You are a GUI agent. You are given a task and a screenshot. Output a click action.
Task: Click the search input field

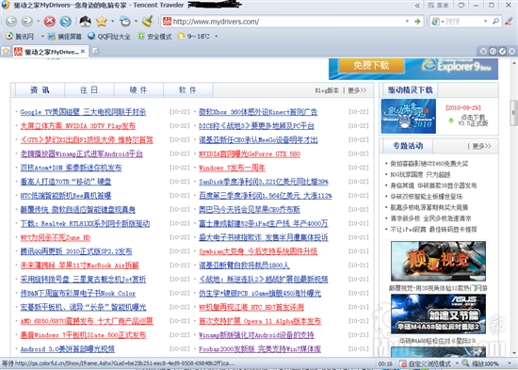coord(463,22)
